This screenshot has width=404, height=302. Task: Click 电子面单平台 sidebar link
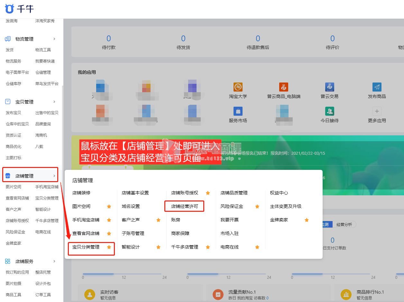(x=17, y=73)
